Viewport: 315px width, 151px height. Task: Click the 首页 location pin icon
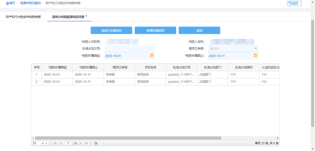coord(8,3)
